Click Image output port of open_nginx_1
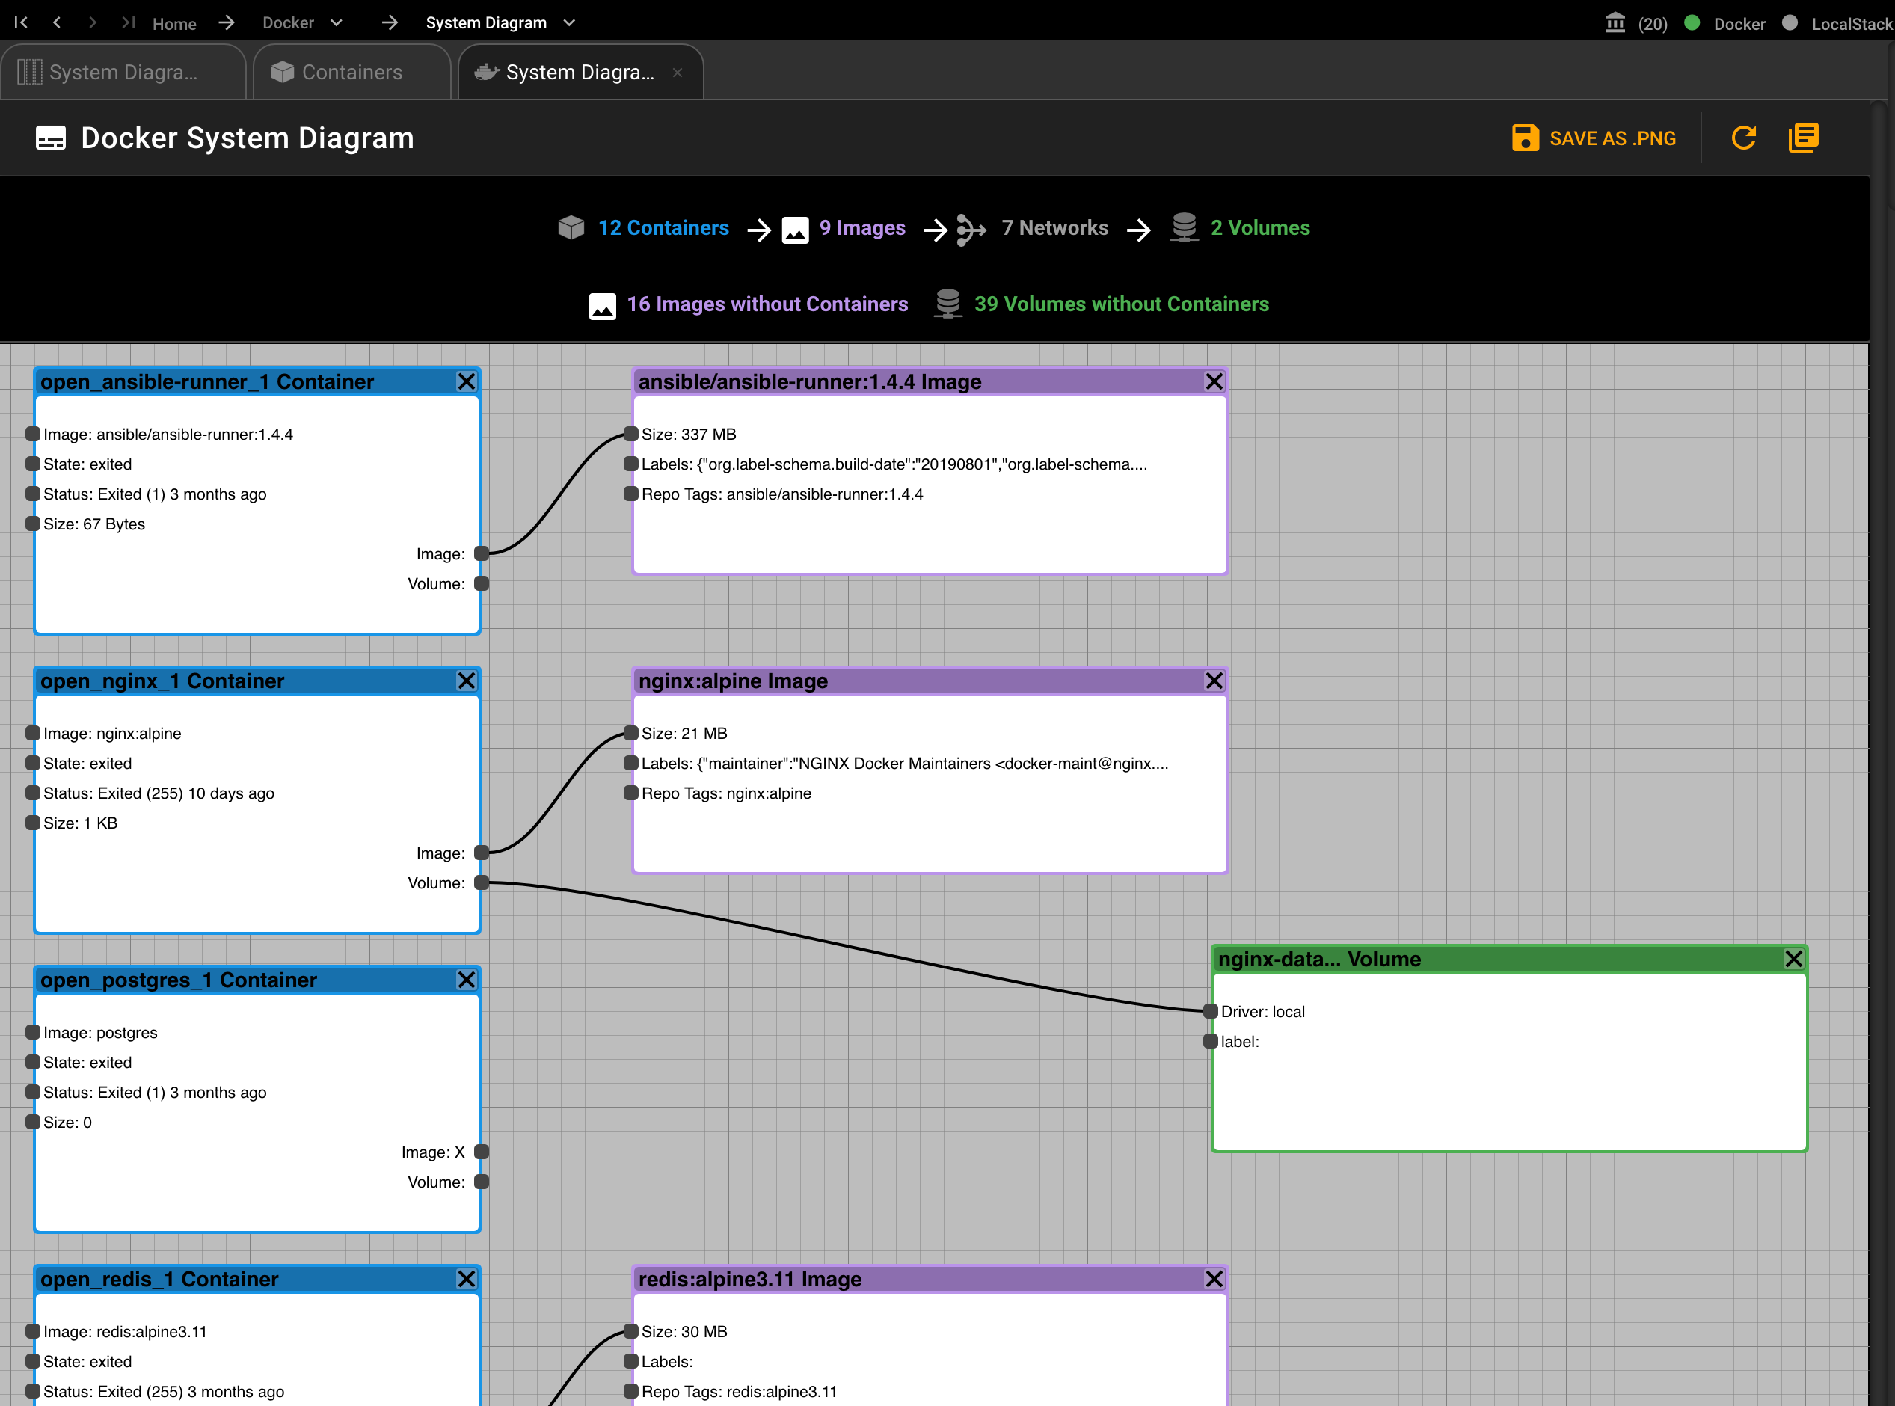Screen dimensions: 1895x1406 (482, 852)
